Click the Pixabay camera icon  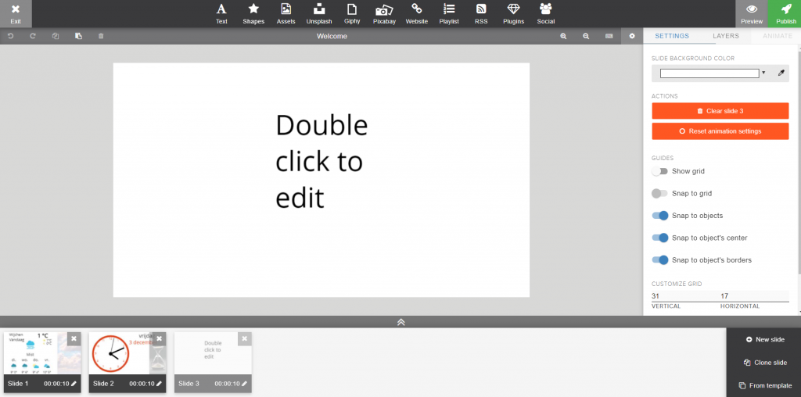tap(383, 13)
